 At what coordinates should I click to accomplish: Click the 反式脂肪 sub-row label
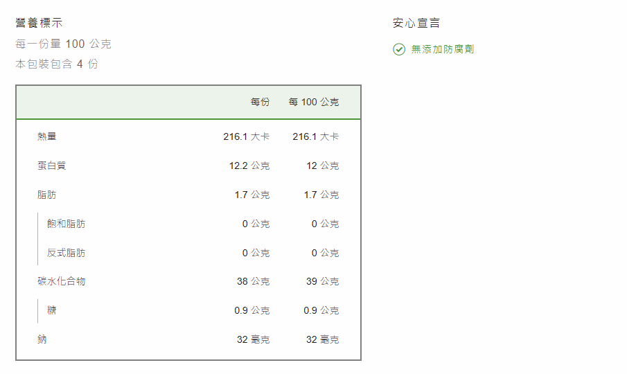coord(67,253)
